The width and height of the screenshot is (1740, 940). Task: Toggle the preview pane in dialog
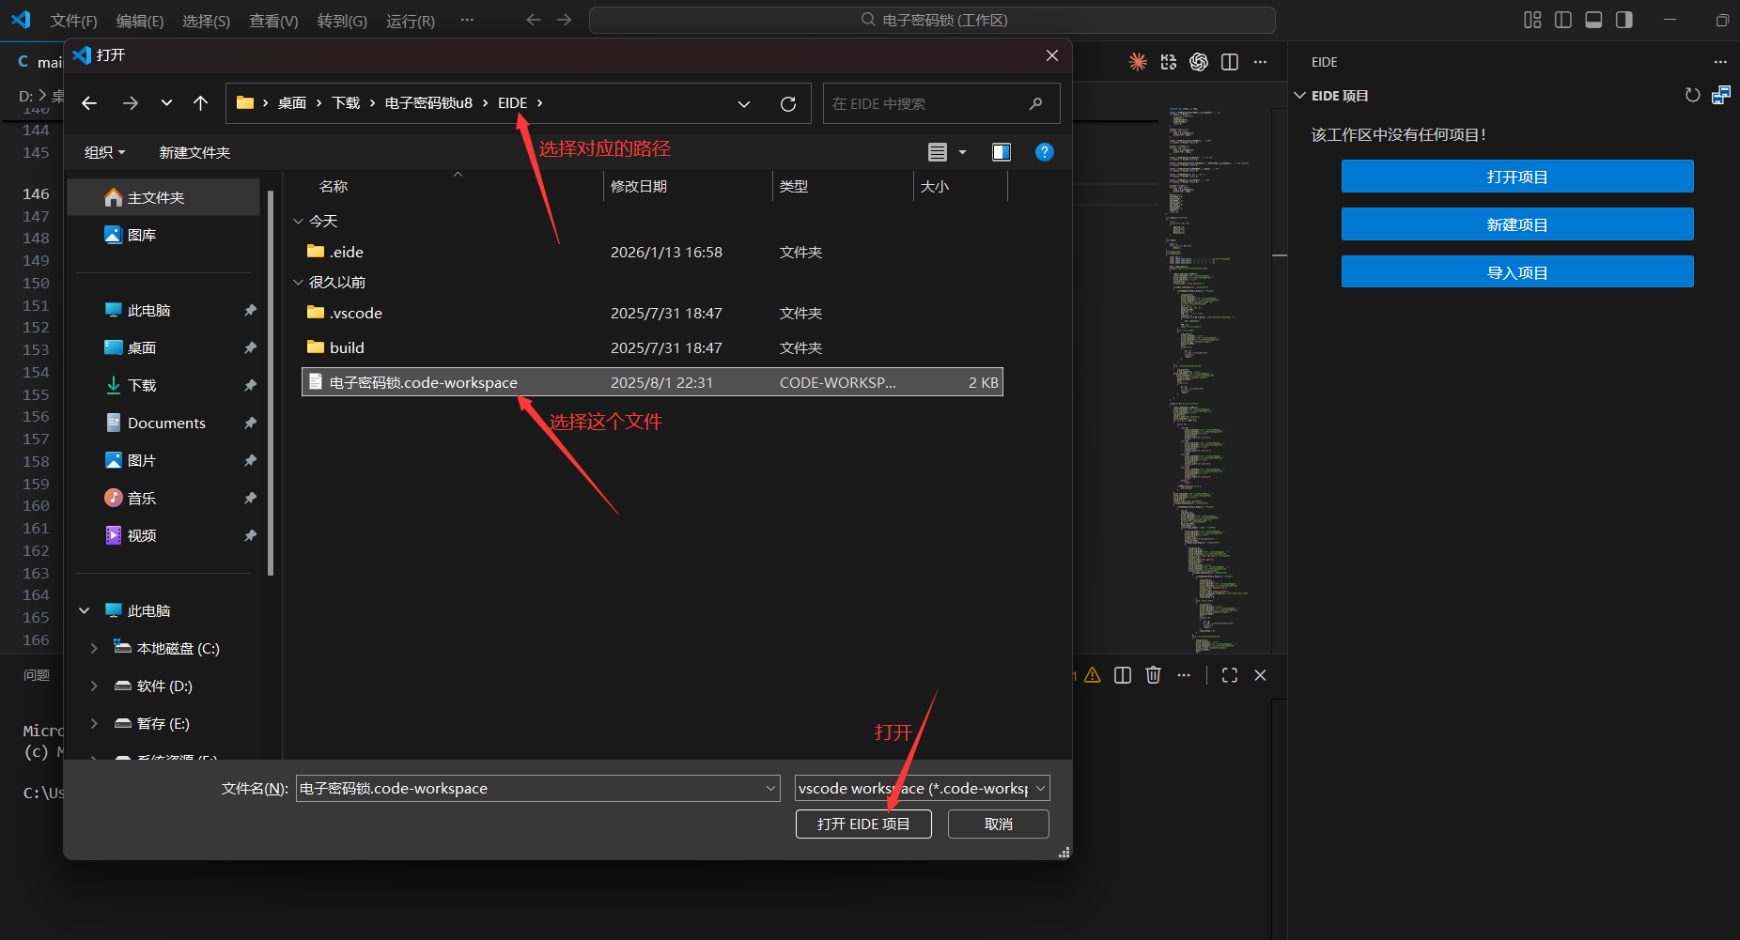[1002, 152]
